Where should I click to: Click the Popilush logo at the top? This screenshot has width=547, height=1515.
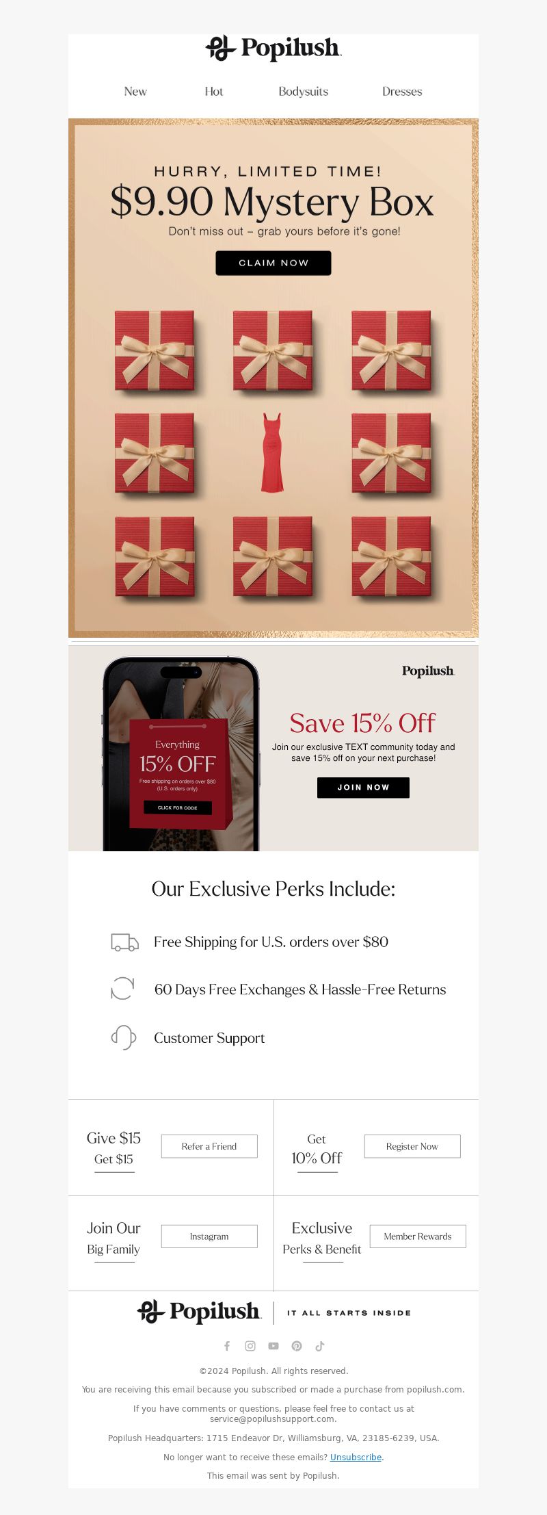(273, 48)
